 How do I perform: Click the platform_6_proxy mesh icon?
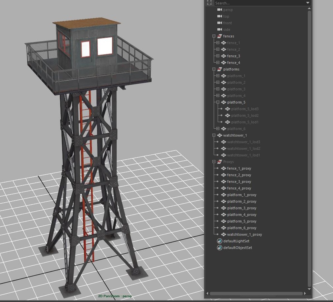click(223, 228)
